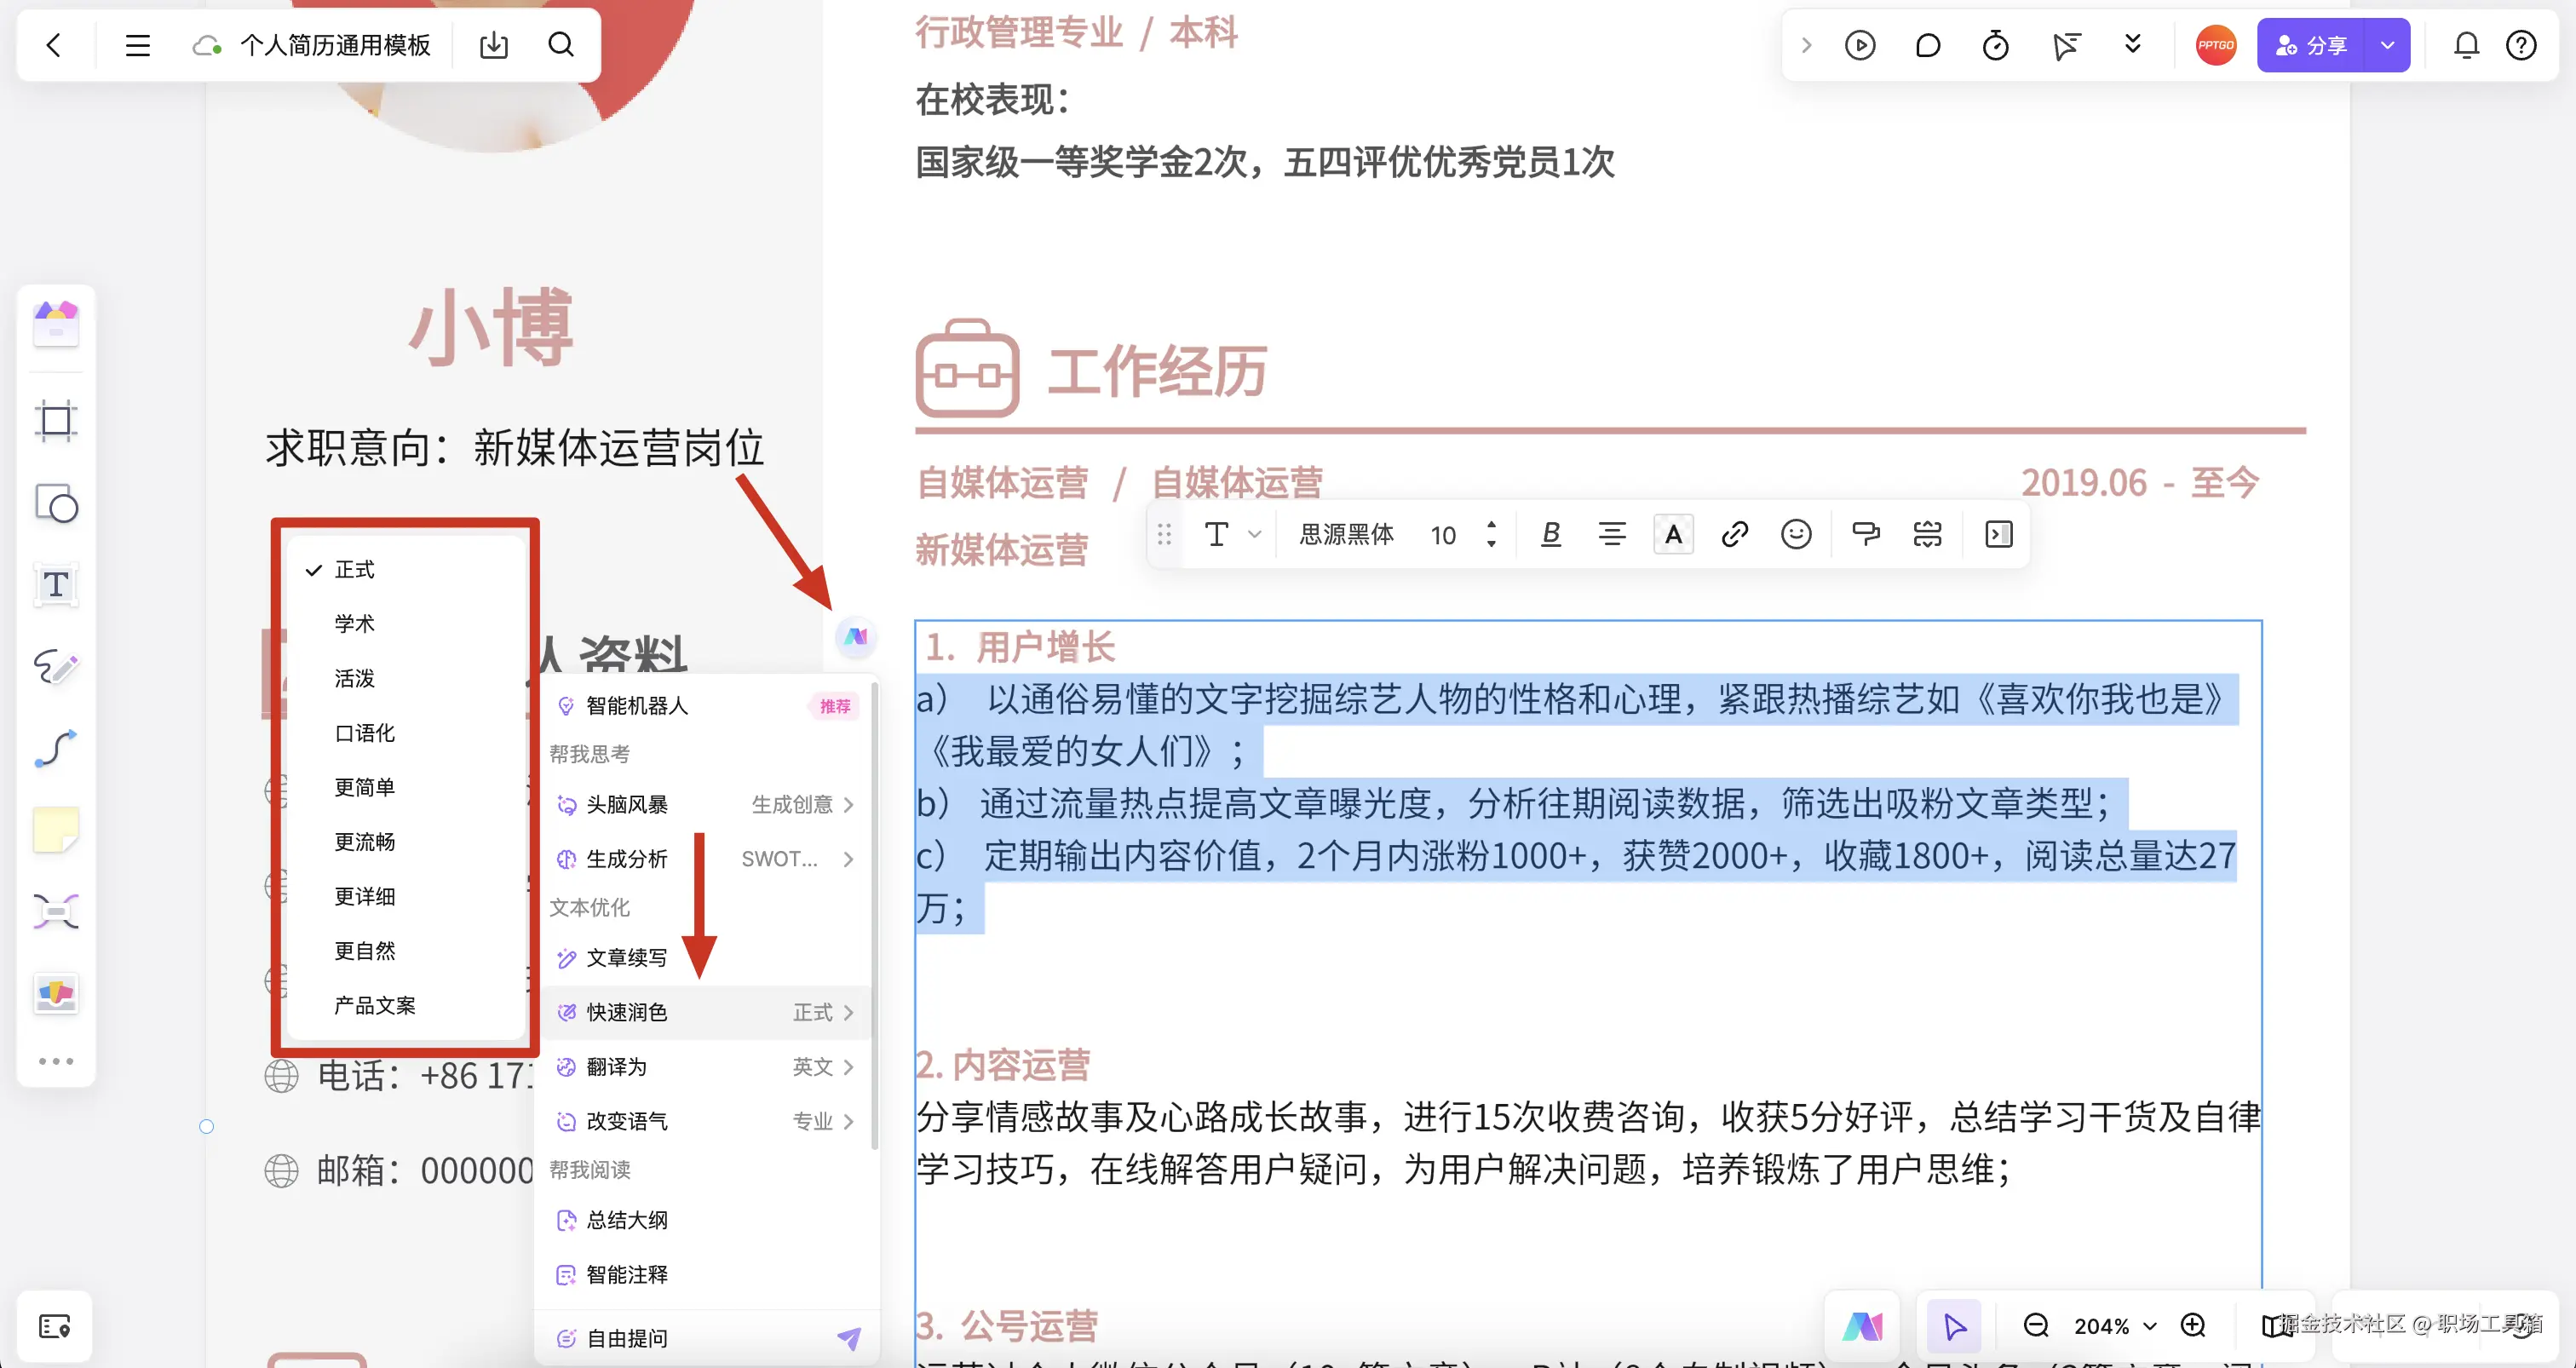The image size is (2576, 1368).
Task: Open the emoji picker icon
Action: (x=1796, y=535)
